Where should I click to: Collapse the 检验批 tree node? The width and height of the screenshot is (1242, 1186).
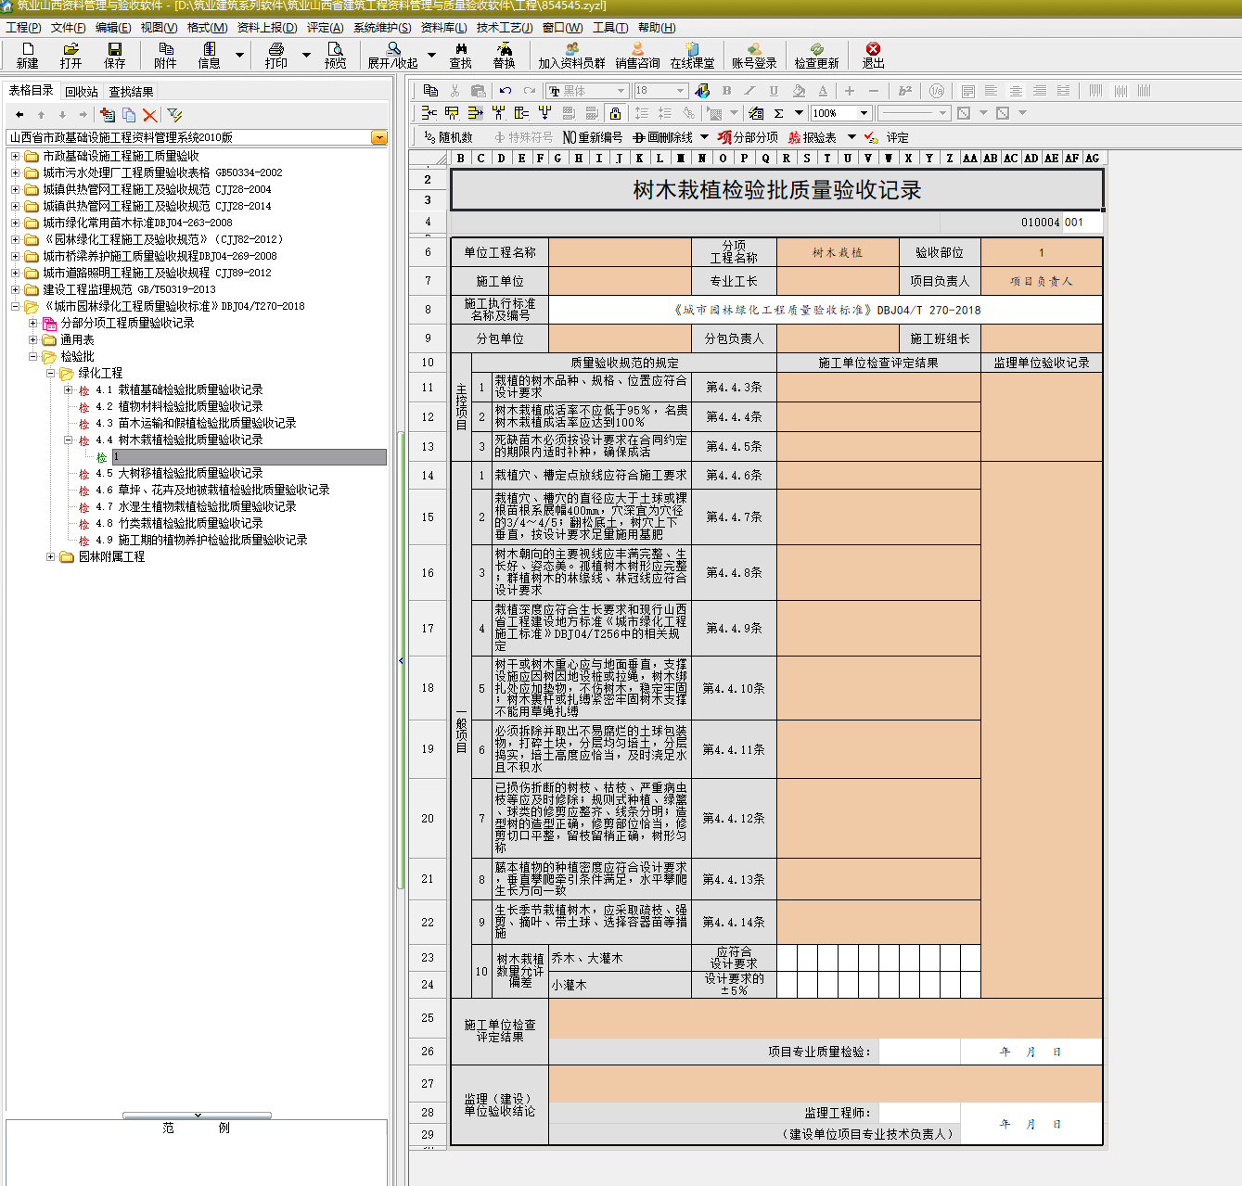click(x=33, y=356)
